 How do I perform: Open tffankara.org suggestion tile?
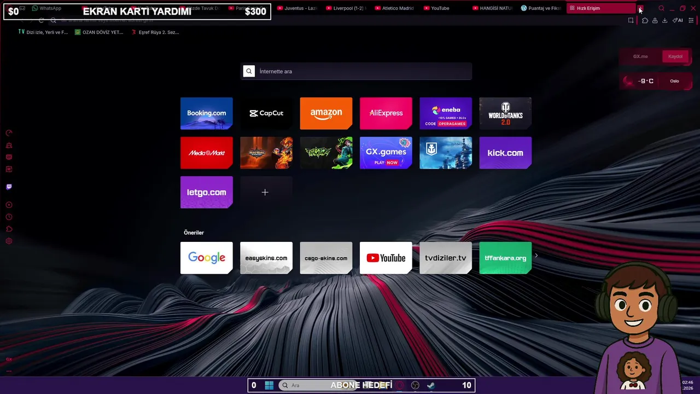click(505, 258)
